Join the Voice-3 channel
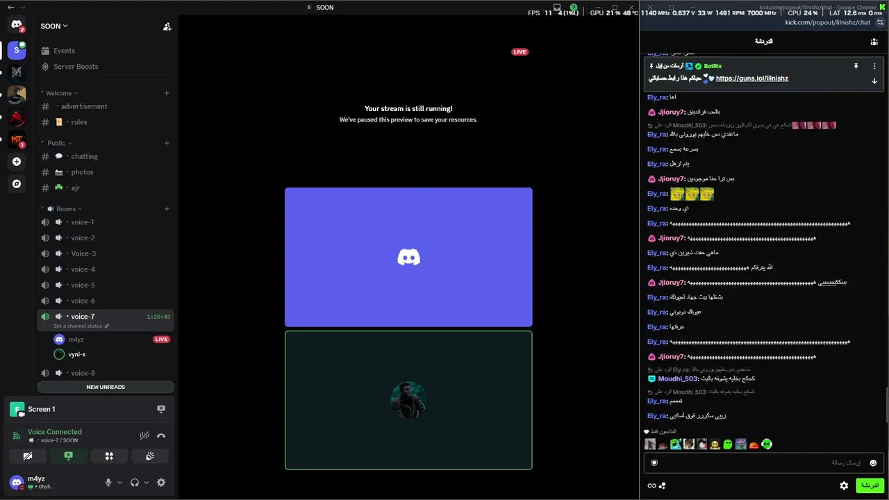889x500 pixels. (x=106, y=254)
